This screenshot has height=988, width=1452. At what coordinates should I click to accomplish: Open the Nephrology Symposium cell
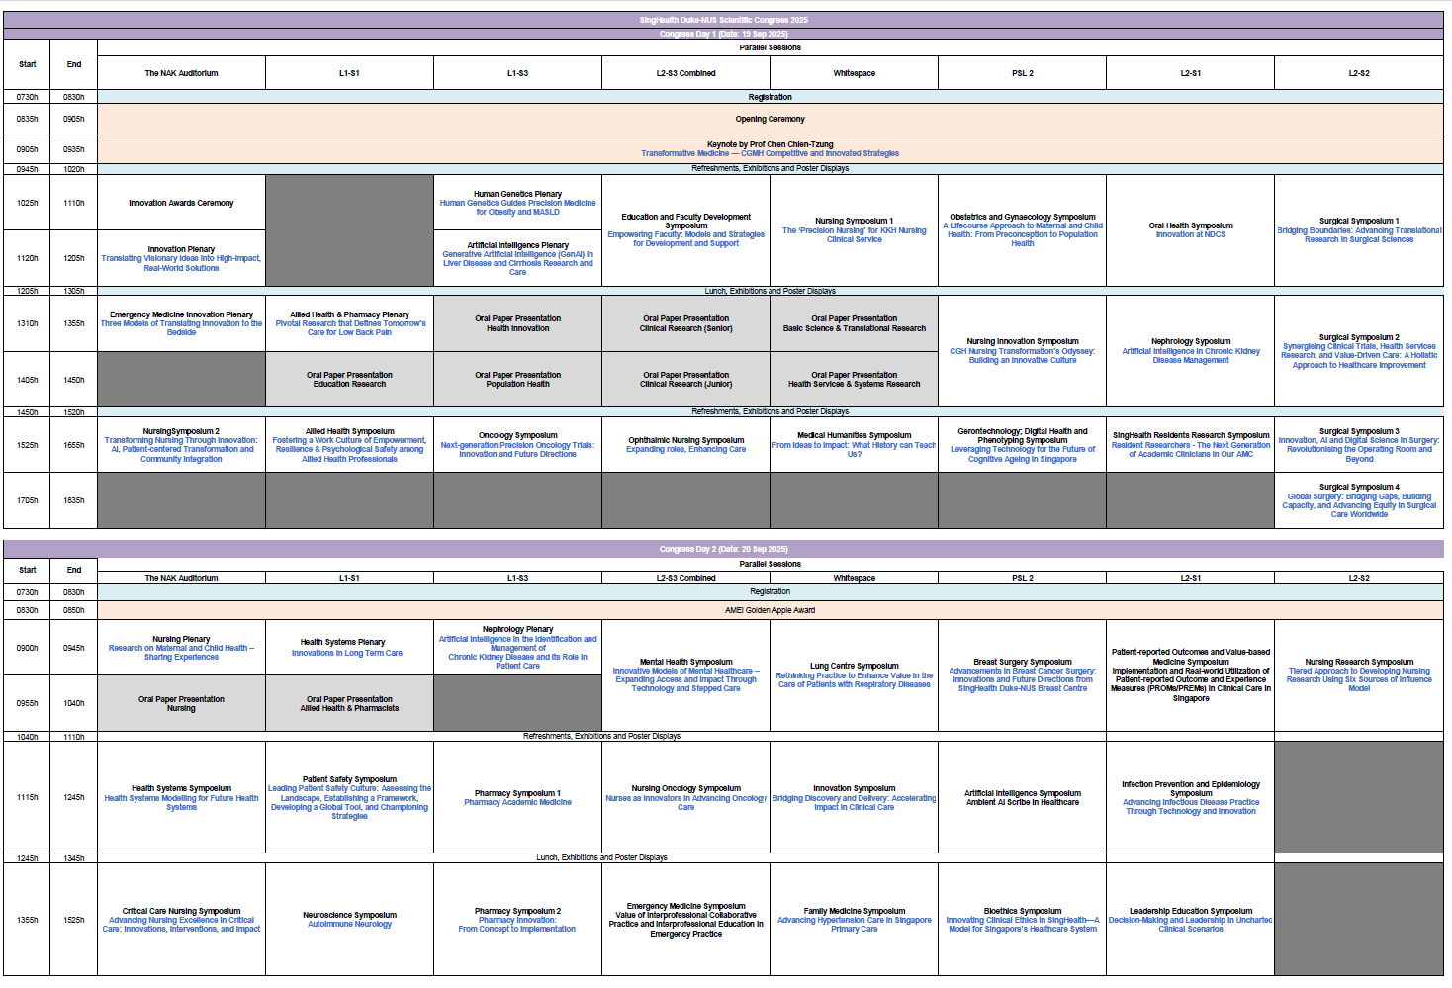tap(1190, 351)
